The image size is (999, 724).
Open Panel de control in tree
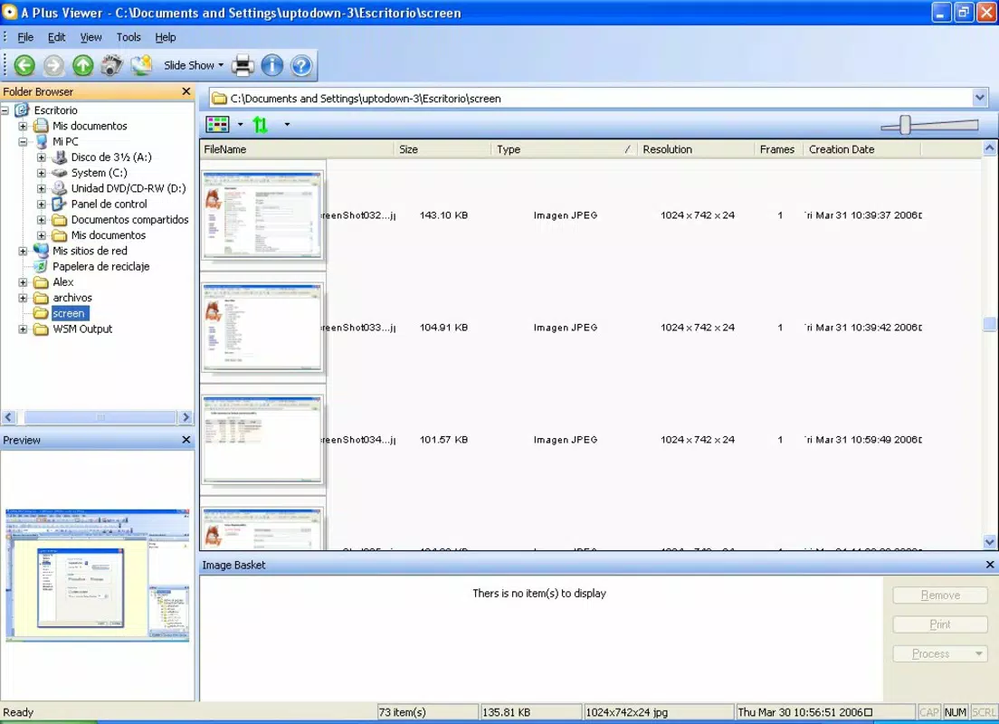pyautogui.click(x=109, y=204)
